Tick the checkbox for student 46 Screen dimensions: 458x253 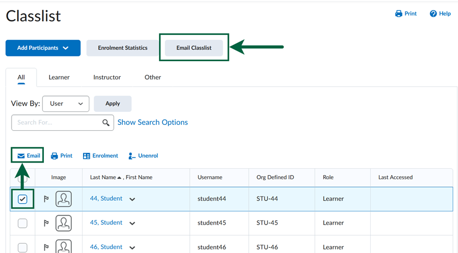22,247
